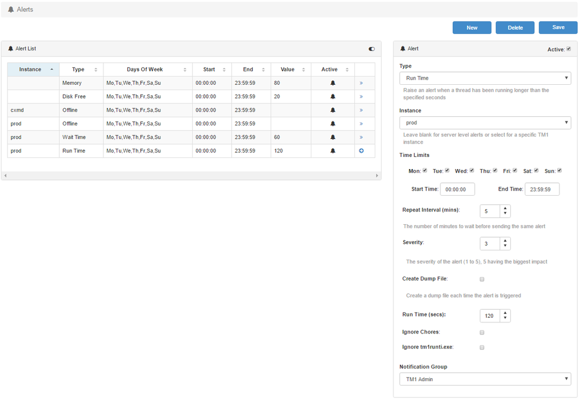Image resolution: width=581 pixels, height=402 pixels.
Task: Expand the Instance dropdown showing prod
Action: (485, 123)
